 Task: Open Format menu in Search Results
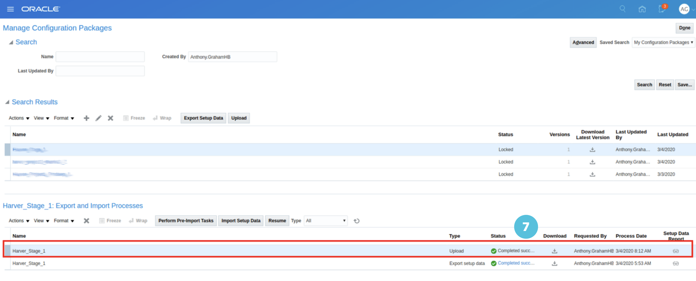[x=64, y=118]
